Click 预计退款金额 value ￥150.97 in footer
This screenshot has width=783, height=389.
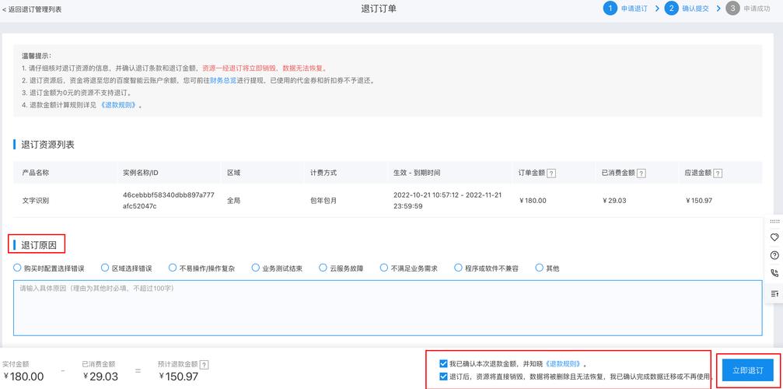pos(178,377)
